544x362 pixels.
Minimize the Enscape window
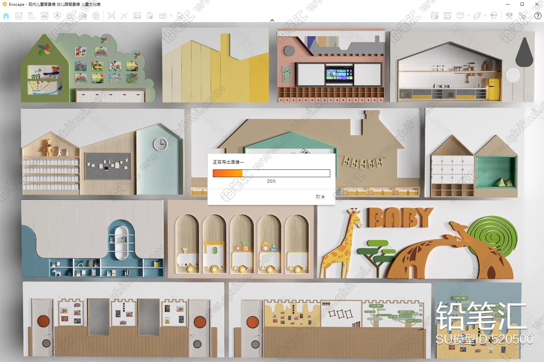tap(508, 4)
